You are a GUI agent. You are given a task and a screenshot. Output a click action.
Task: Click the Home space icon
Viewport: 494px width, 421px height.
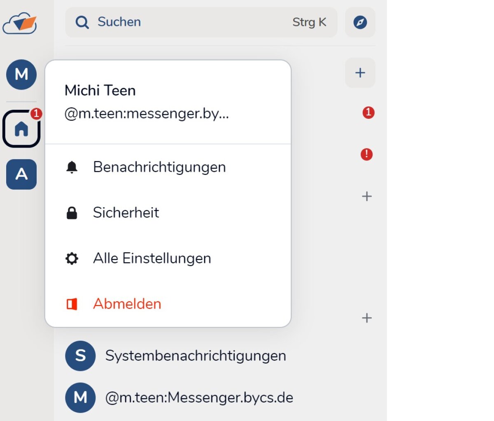coord(21,129)
